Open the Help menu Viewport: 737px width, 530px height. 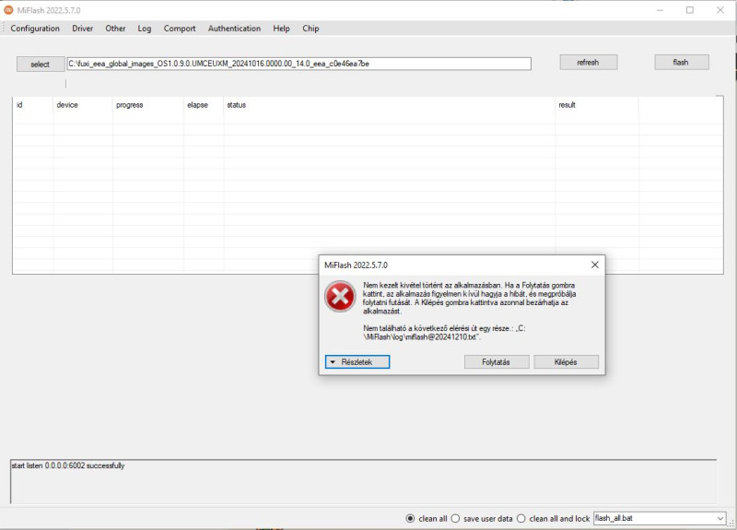pyautogui.click(x=281, y=29)
